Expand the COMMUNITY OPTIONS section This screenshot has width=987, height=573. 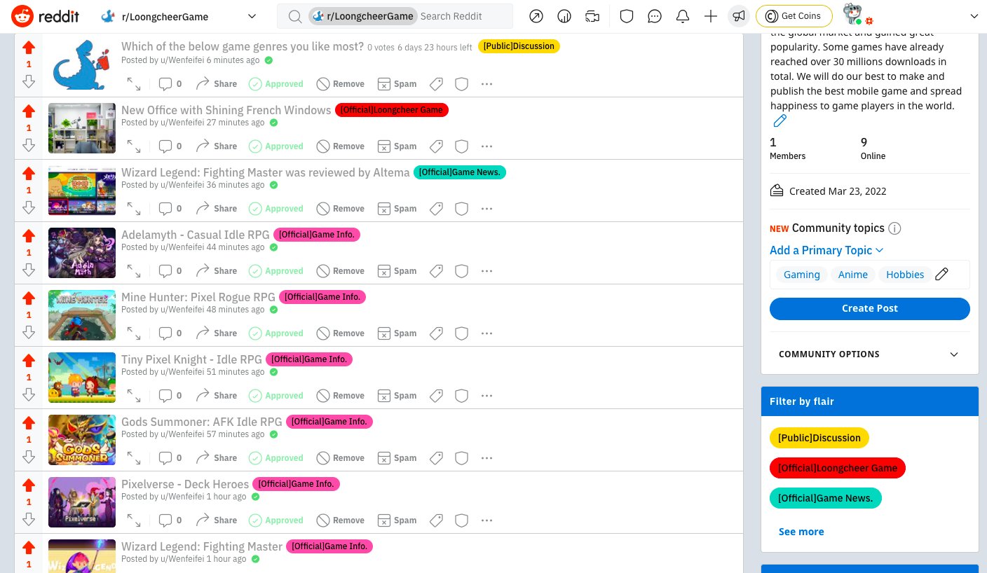(869, 354)
